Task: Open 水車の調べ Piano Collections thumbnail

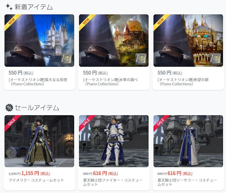Action: pyautogui.click(x=114, y=40)
